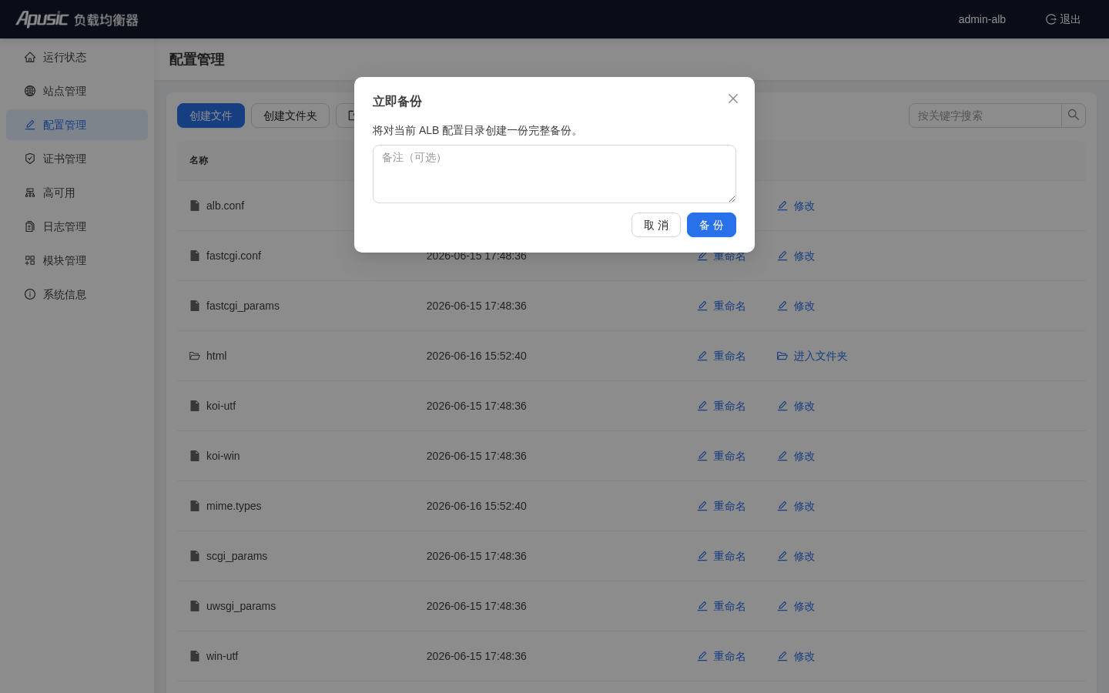Open the html folder row icon
This screenshot has width=1109, height=693.
(x=195, y=356)
